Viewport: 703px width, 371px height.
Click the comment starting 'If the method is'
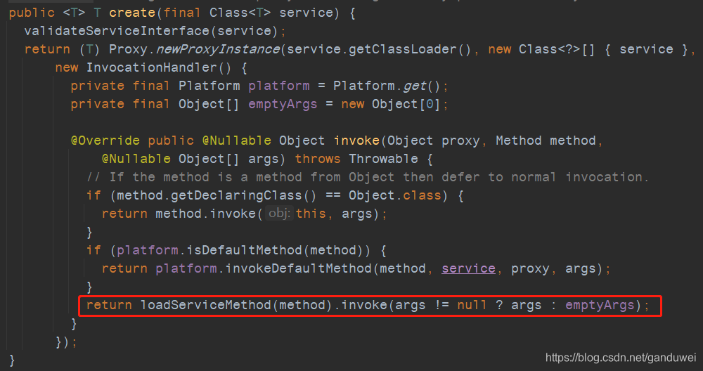pos(368,178)
